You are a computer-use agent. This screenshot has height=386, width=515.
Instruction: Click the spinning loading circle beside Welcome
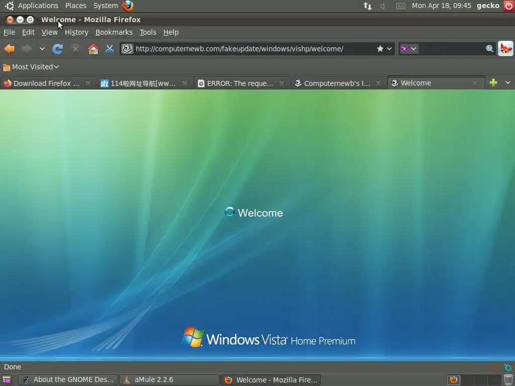pyautogui.click(x=229, y=212)
